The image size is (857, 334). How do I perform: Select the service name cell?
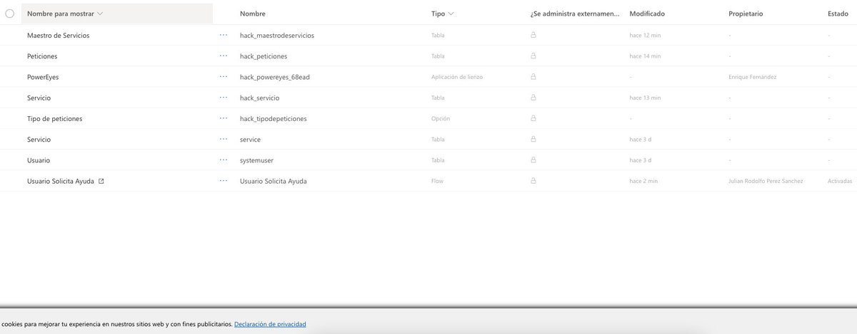tap(250, 140)
